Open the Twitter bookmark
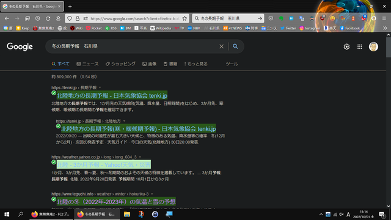 (288, 28)
